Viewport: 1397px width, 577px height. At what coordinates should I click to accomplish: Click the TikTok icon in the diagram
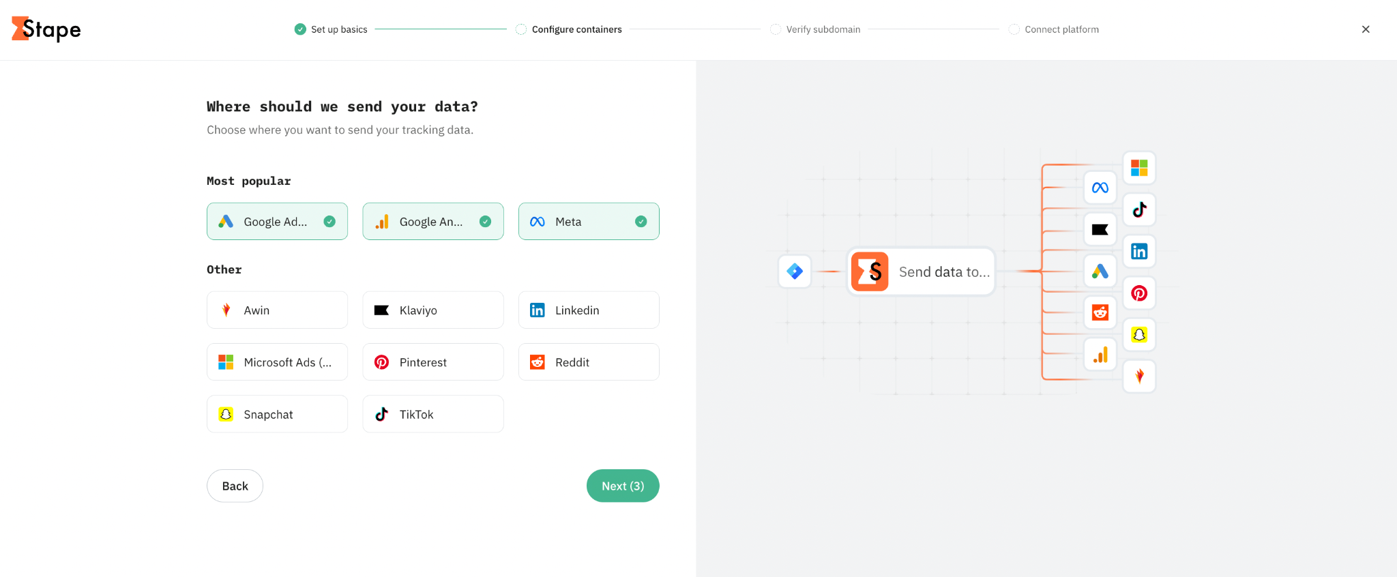[1139, 209]
